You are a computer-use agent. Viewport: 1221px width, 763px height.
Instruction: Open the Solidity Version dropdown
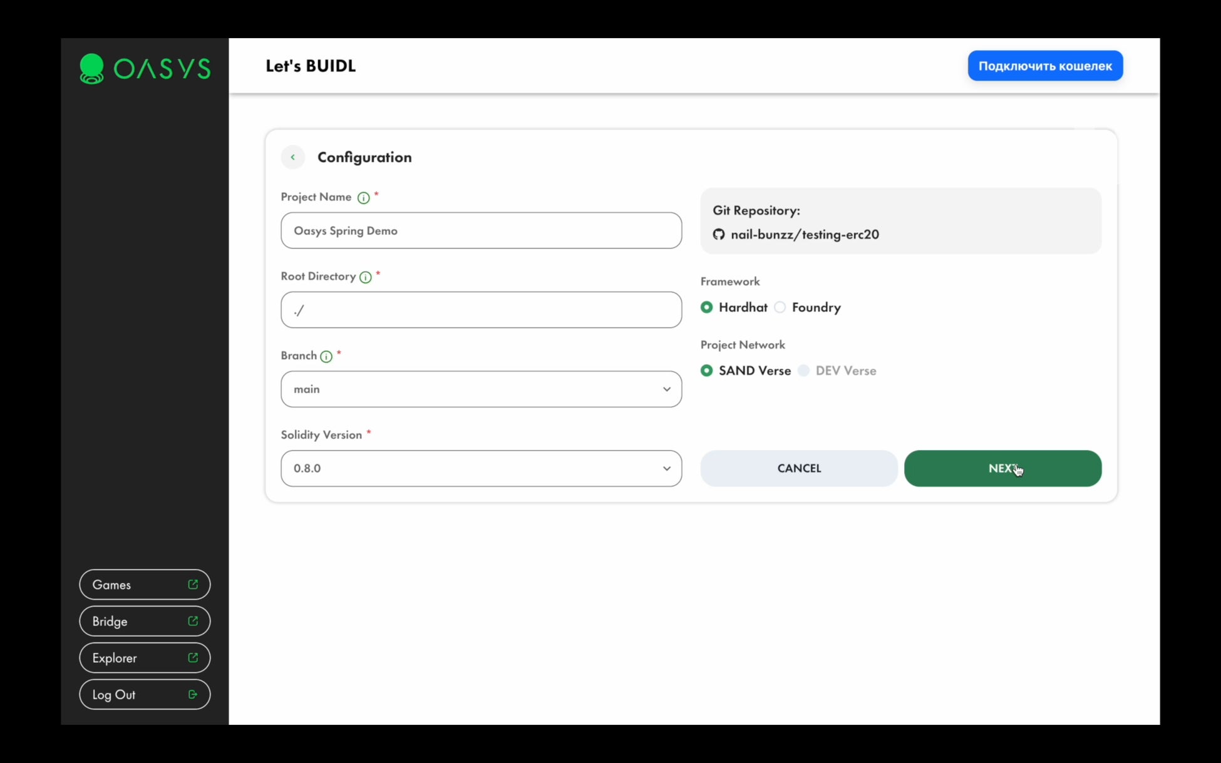481,468
